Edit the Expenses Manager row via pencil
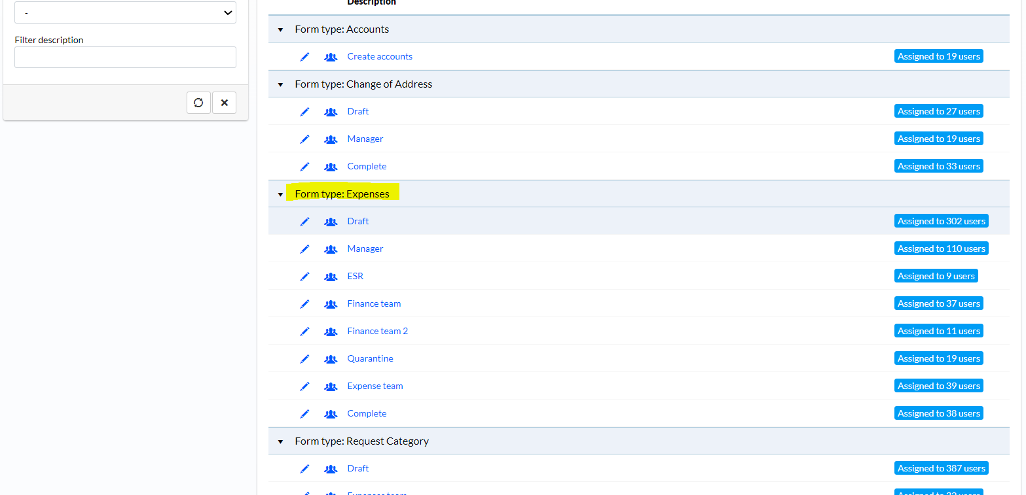 304,249
